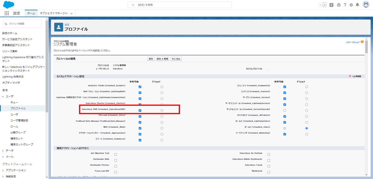The image size is (373, 179).
Task: Focus the [設定] を検索 search field
Action: (180, 5)
